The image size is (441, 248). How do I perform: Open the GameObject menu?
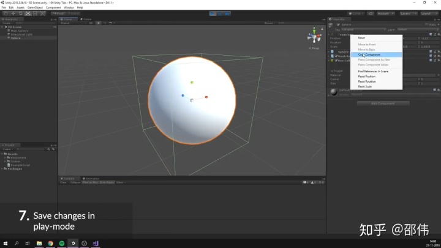pos(35,7)
